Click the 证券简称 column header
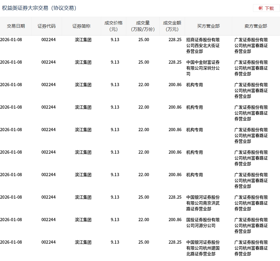 [x=81, y=26]
